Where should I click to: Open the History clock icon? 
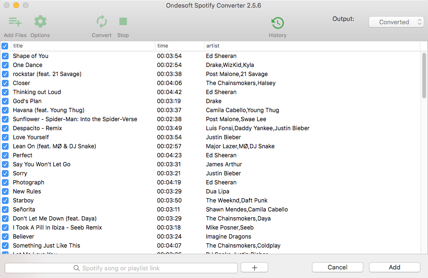tap(278, 23)
